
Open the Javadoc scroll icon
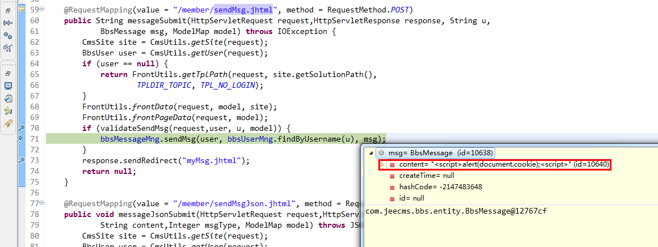(x=7, y=111)
